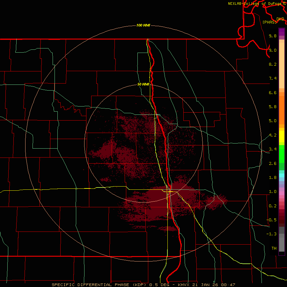This screenshot has height=287, width=287.
Task: Click the yellow segment of the color bar
Action: point(282,136)
